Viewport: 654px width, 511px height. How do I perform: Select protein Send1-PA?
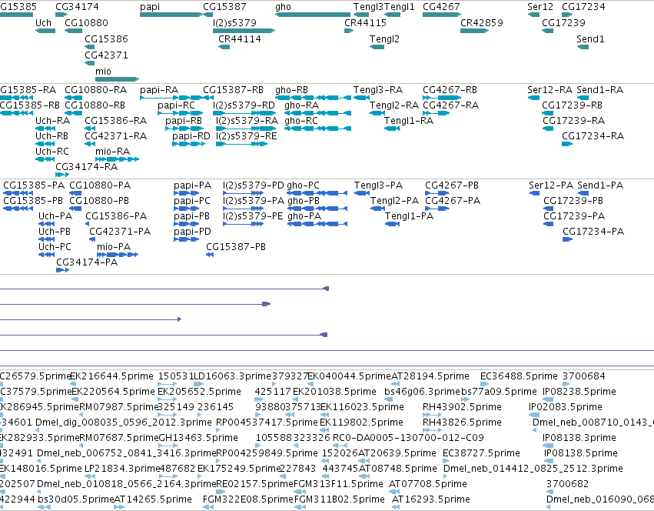pyautogui.click(x=601, y=185)
